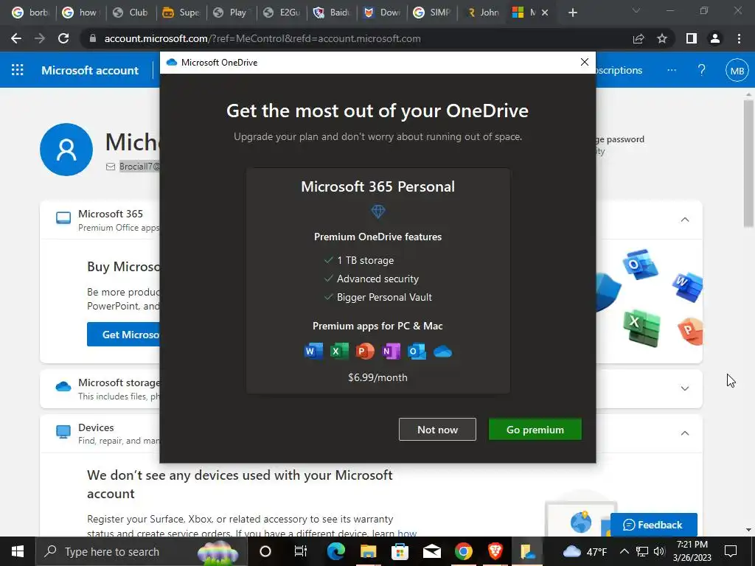
Task: Collapse the Microsoft 365 section
Action: [x=685, y=220]
